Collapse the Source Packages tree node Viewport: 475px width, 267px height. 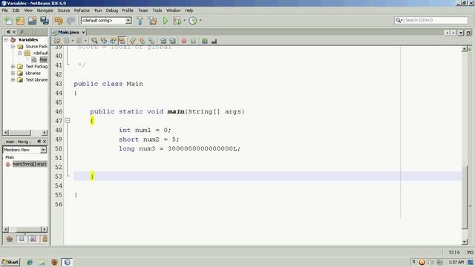pyautogui.click(x=13, y=46)
